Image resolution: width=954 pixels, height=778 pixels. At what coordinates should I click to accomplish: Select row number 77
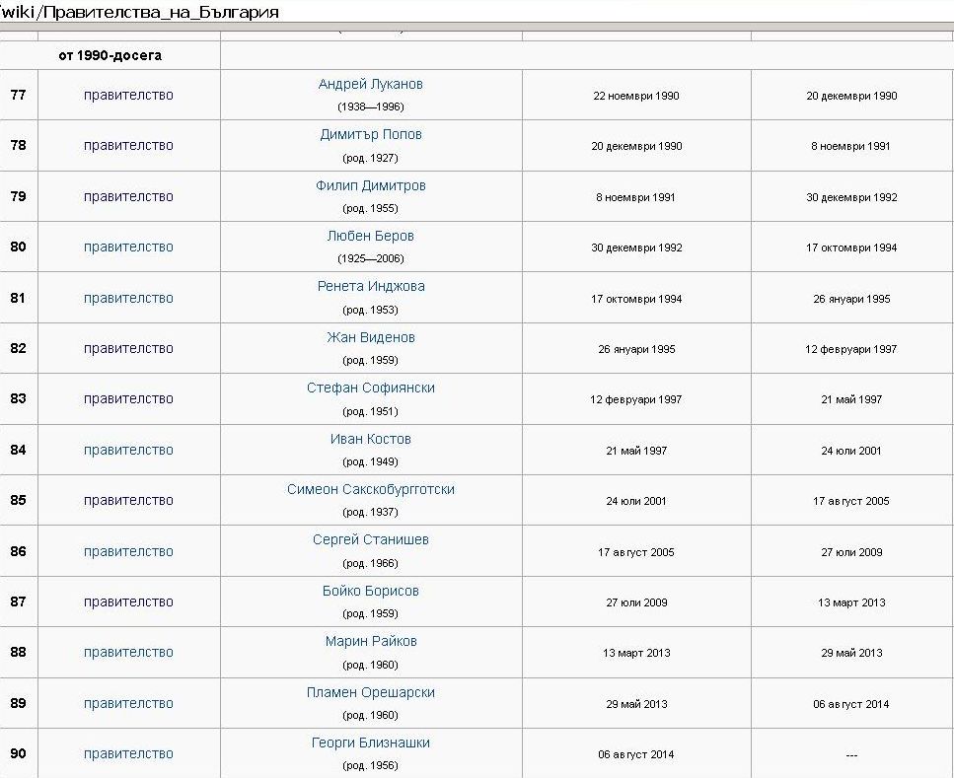click(19, 95)
